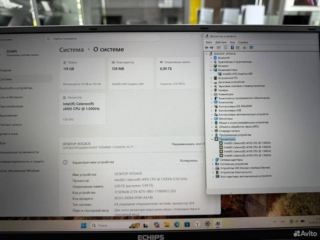Open the Вид menu
Viewport: 320px width, 240px height.
point(232,42)
